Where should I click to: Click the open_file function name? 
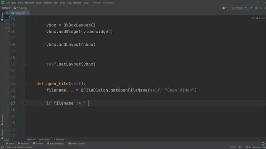pos(57,84)
